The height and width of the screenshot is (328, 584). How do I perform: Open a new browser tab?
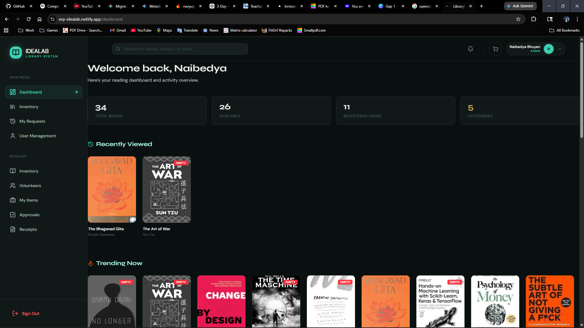click(481, 6)
